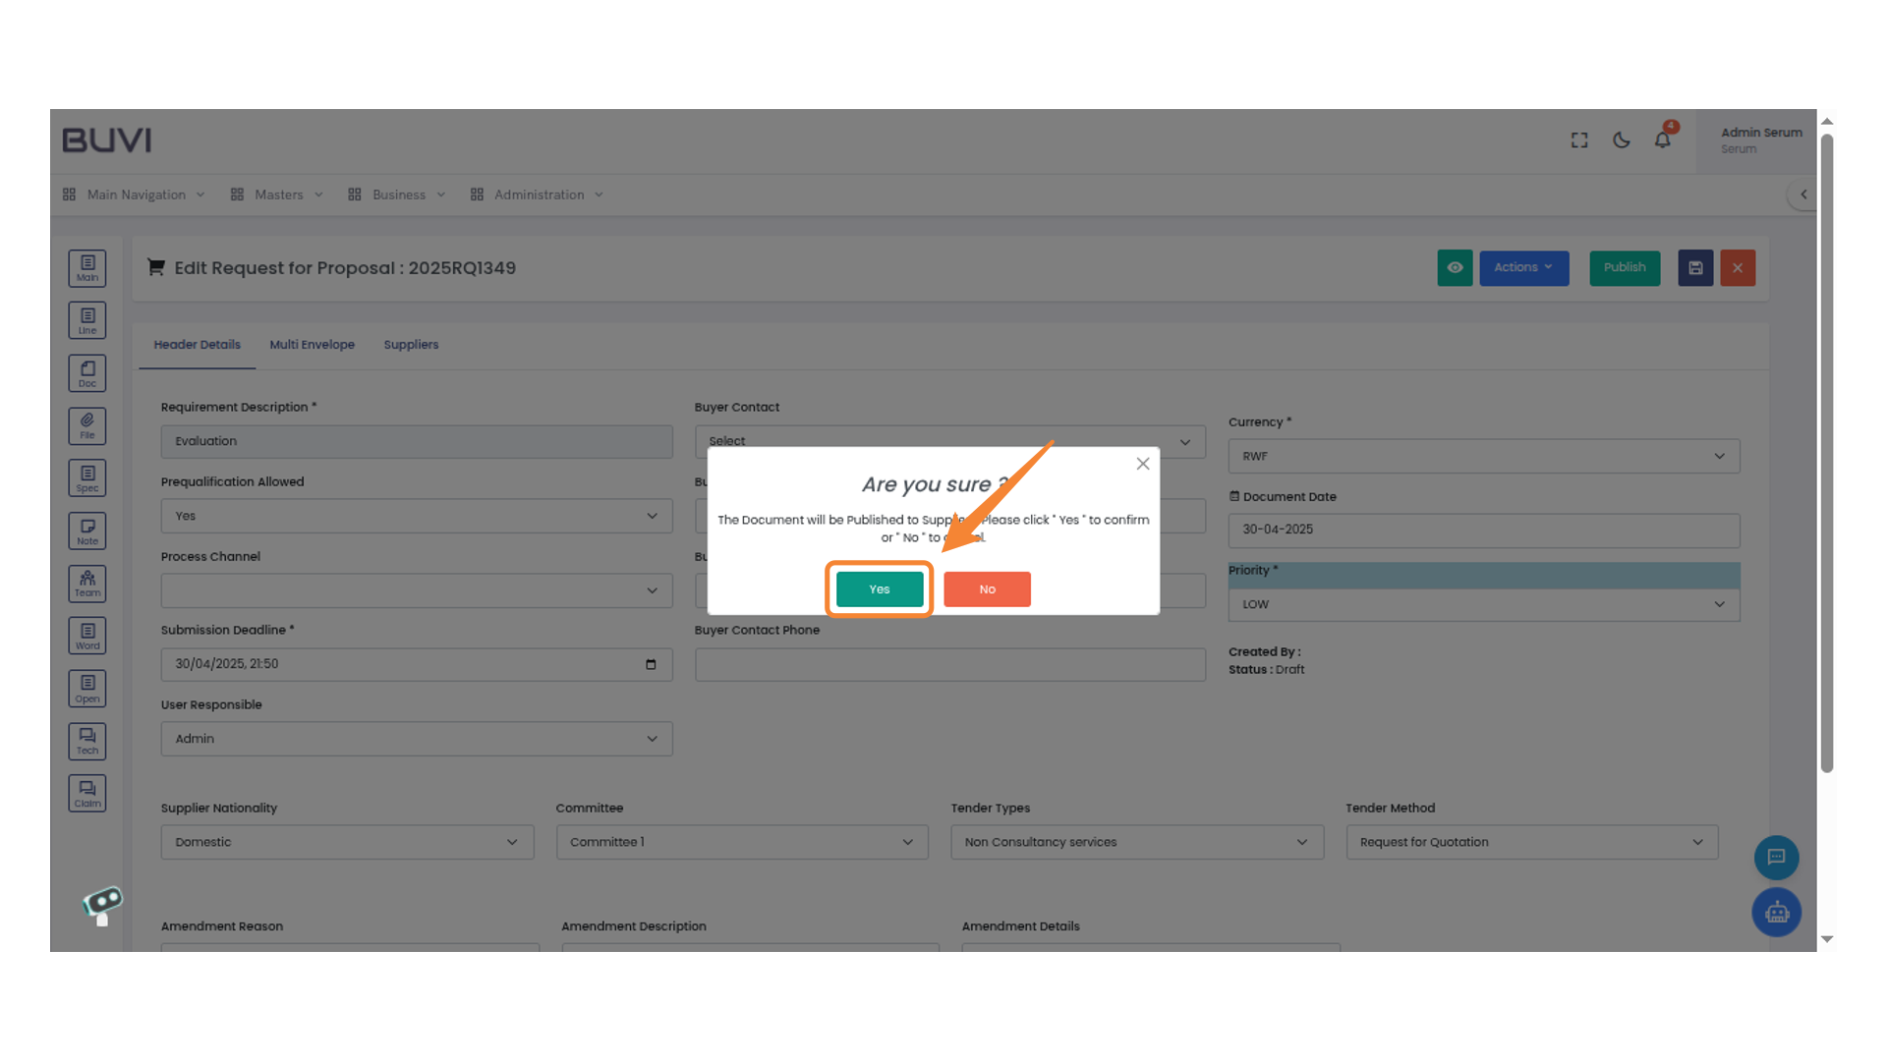Open the Committee dropdown
This screenshot has height=1061, width=1887.
tap(742, 842)
